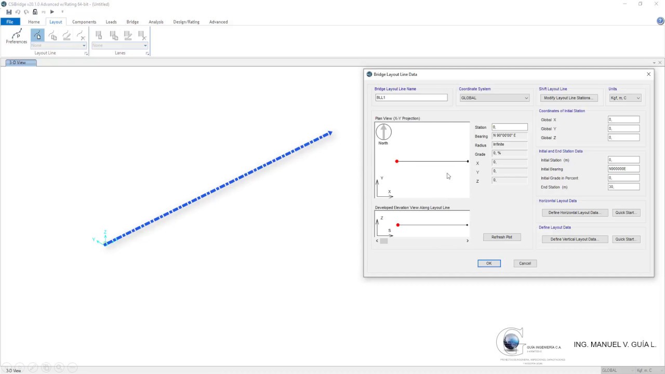The height and width of the screenshot is (374, 665).
Task: Click the Copy Layout Line icon
Action: 52,35
